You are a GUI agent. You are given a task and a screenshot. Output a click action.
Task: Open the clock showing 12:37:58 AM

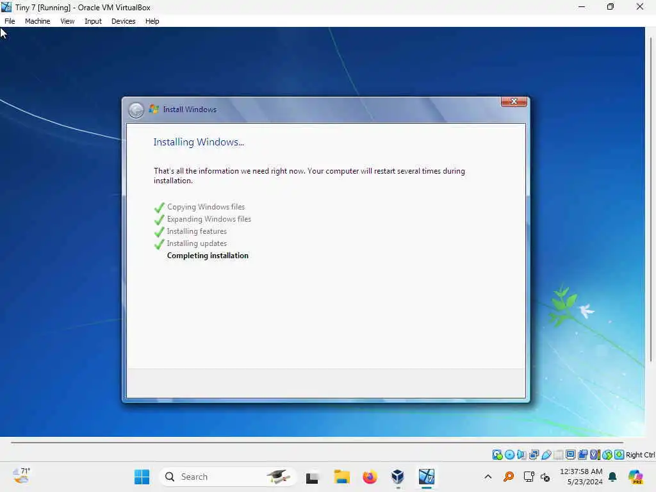pyautogui.click(x=582, y=477)
